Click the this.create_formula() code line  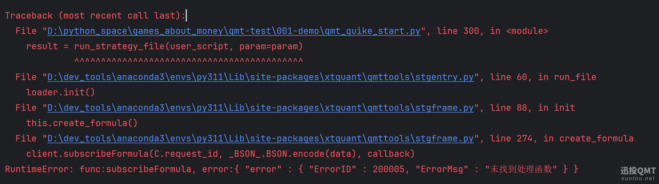coord(82,123)
